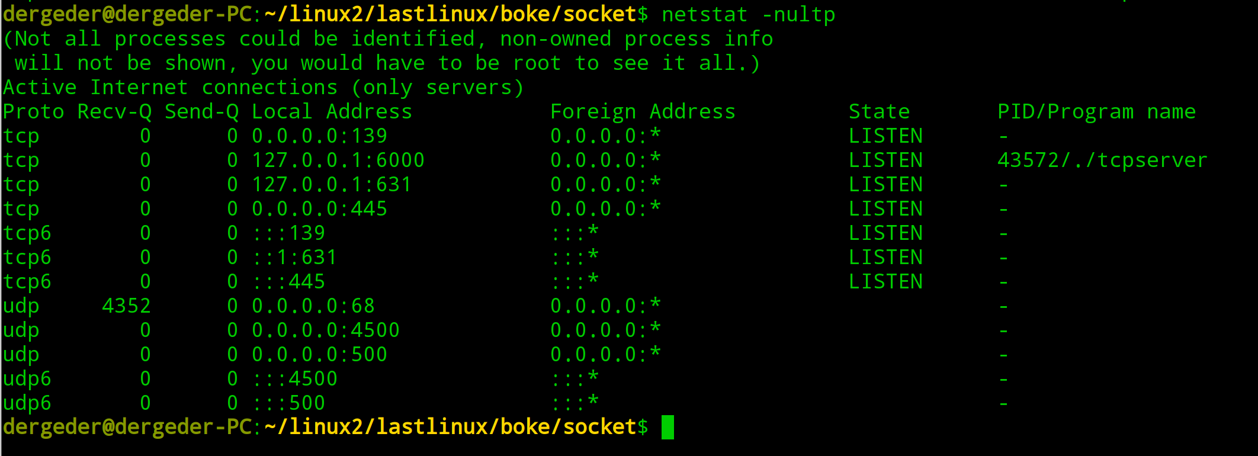Click local address 0.0.0.0:68

coord(313,306)
